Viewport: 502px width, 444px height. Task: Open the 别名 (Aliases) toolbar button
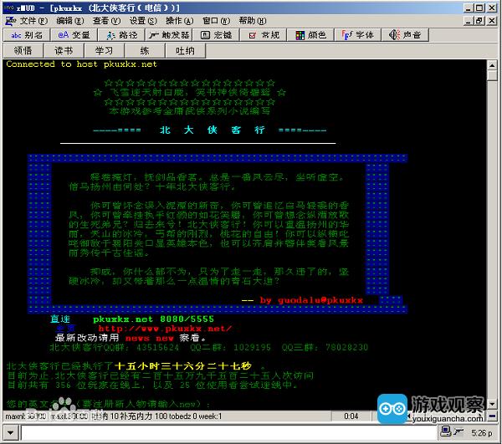[27, 35]
